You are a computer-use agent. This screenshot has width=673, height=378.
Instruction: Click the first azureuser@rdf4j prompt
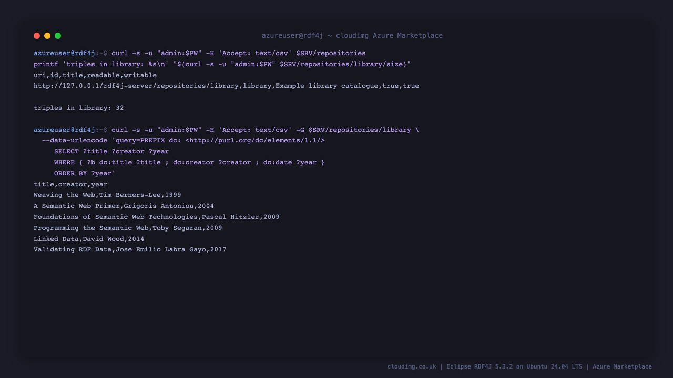65,53
